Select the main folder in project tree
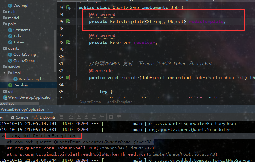Image resolution: width=255 pixels, height=162 pixels. click(x=12, y=12)
